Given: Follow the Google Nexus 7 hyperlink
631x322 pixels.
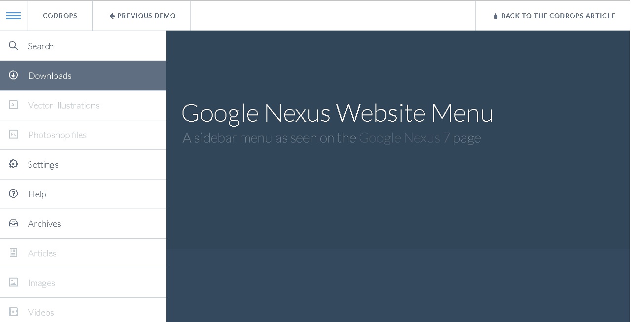Looking at the screenshot, I should pyautogui.click(x=404, y=138).
